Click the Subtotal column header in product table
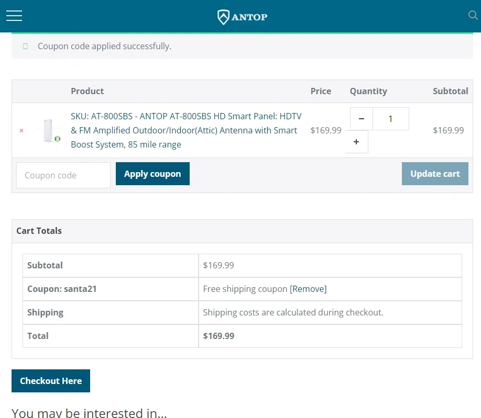This screenshot has height=418, width=481. [x=450, y=91]
